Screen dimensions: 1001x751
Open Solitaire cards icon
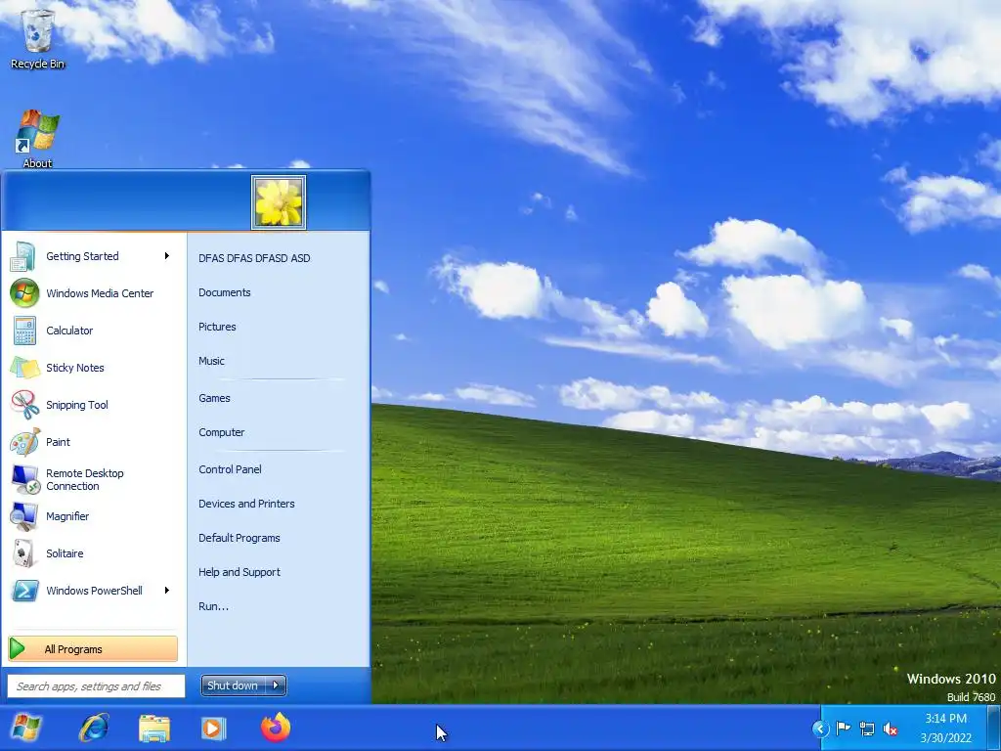(24, 553)
